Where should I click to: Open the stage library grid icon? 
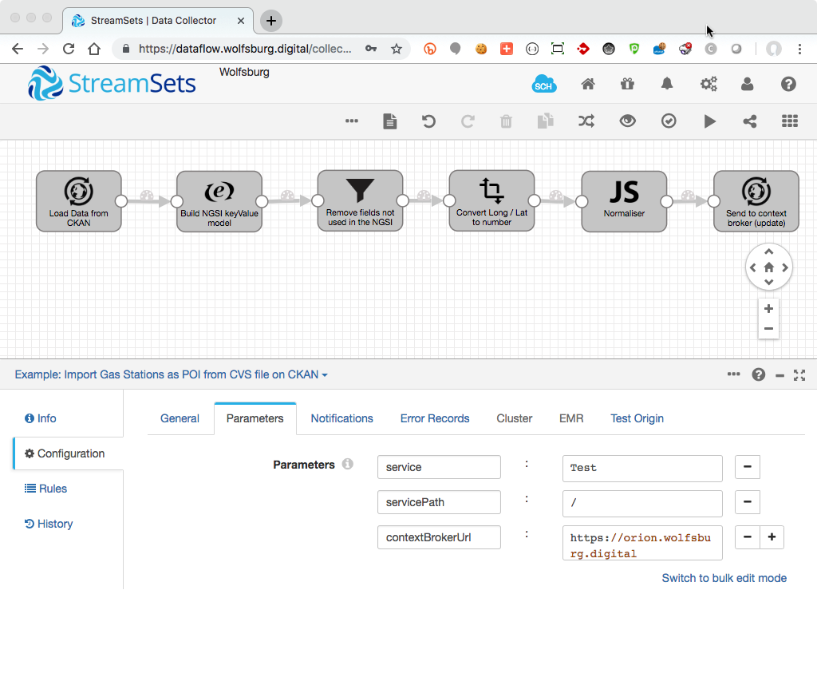[789, 121]
